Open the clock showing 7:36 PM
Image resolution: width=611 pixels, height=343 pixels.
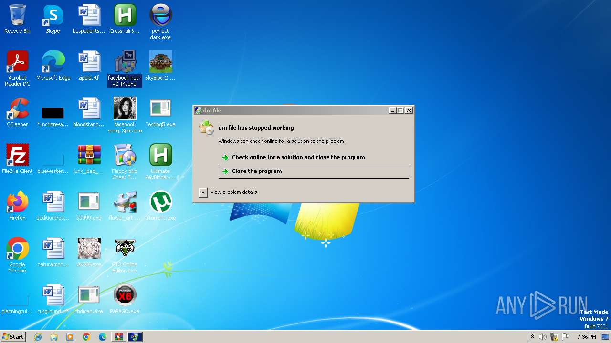586,337
